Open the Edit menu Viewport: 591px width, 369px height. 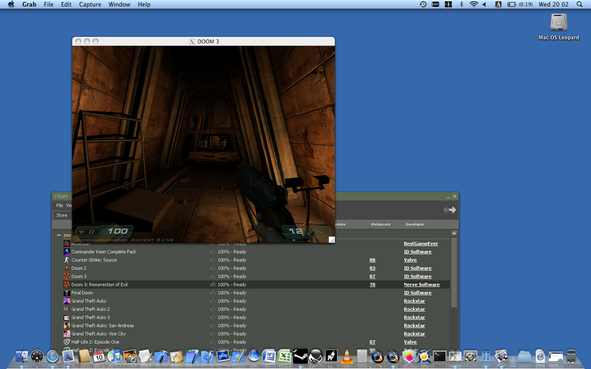(x=66, y=4)
